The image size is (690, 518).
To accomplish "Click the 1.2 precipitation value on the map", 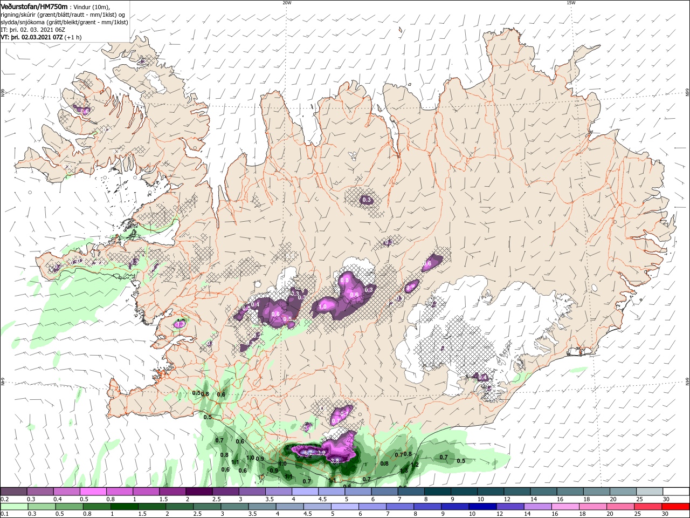I will click(415, 465).
